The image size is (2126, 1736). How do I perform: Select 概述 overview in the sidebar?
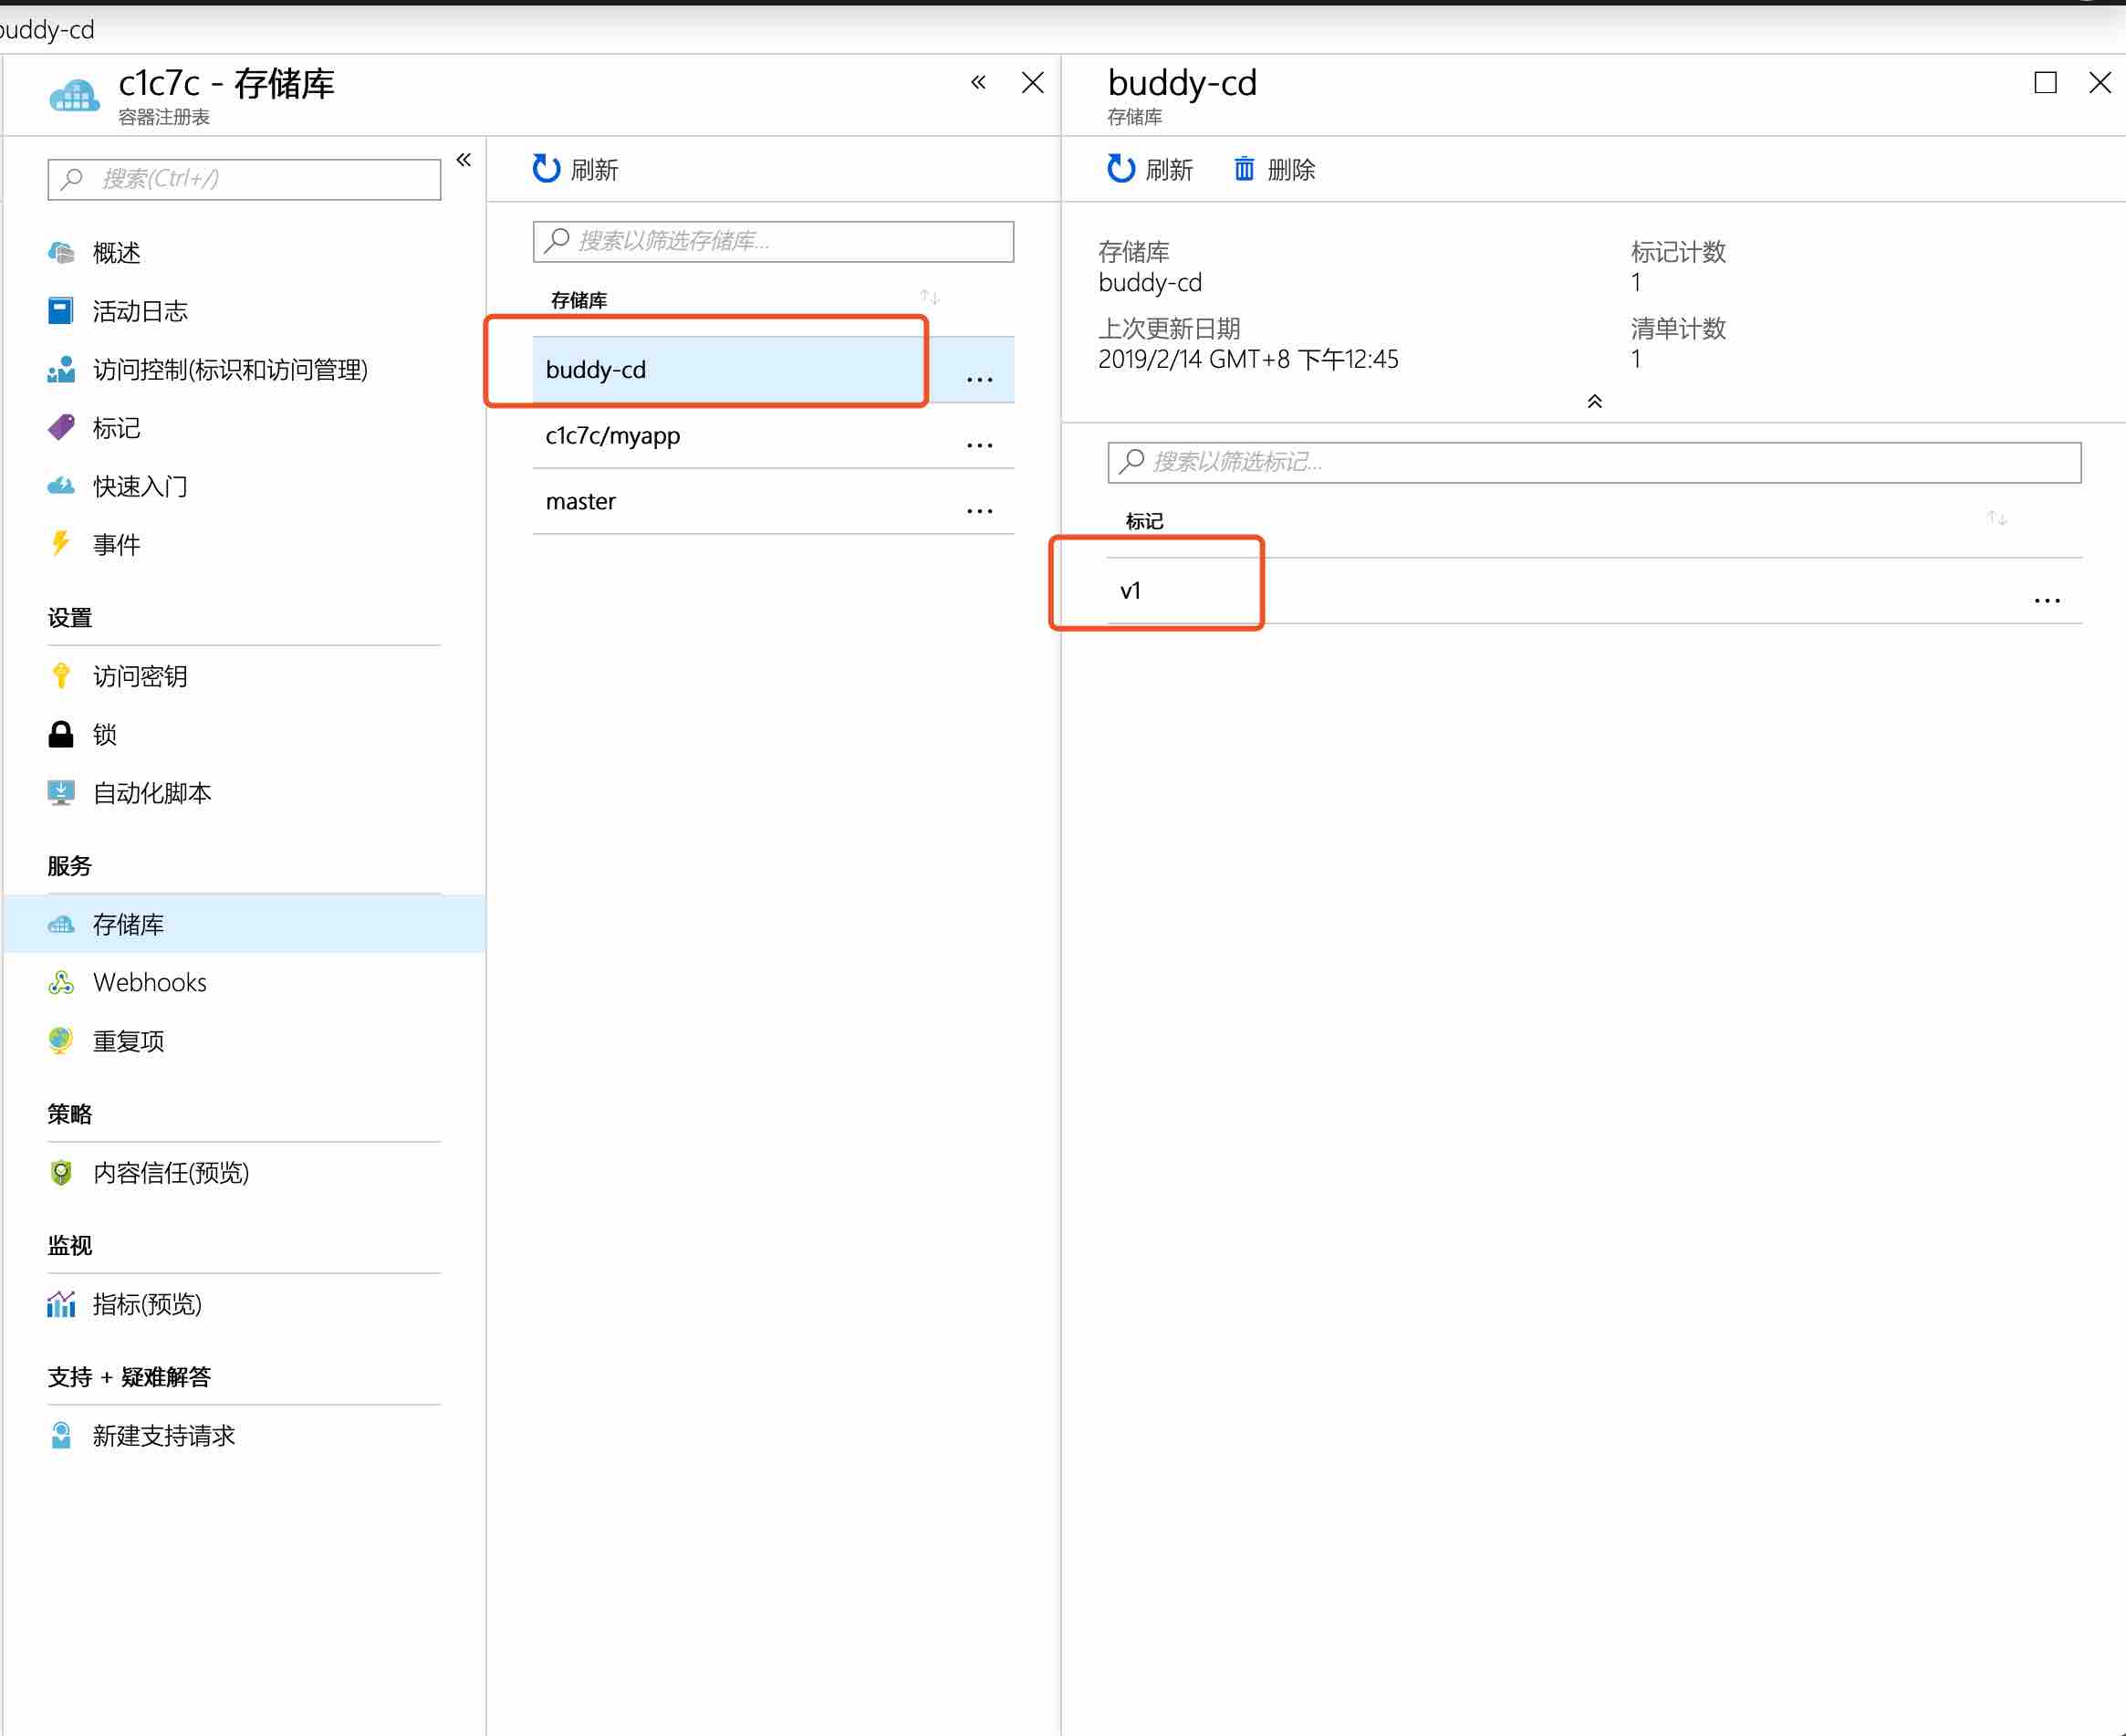click(x=116, y=253)
